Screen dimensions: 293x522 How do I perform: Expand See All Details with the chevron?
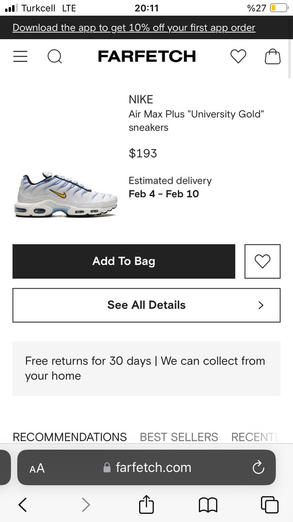(x=260, y=305)
